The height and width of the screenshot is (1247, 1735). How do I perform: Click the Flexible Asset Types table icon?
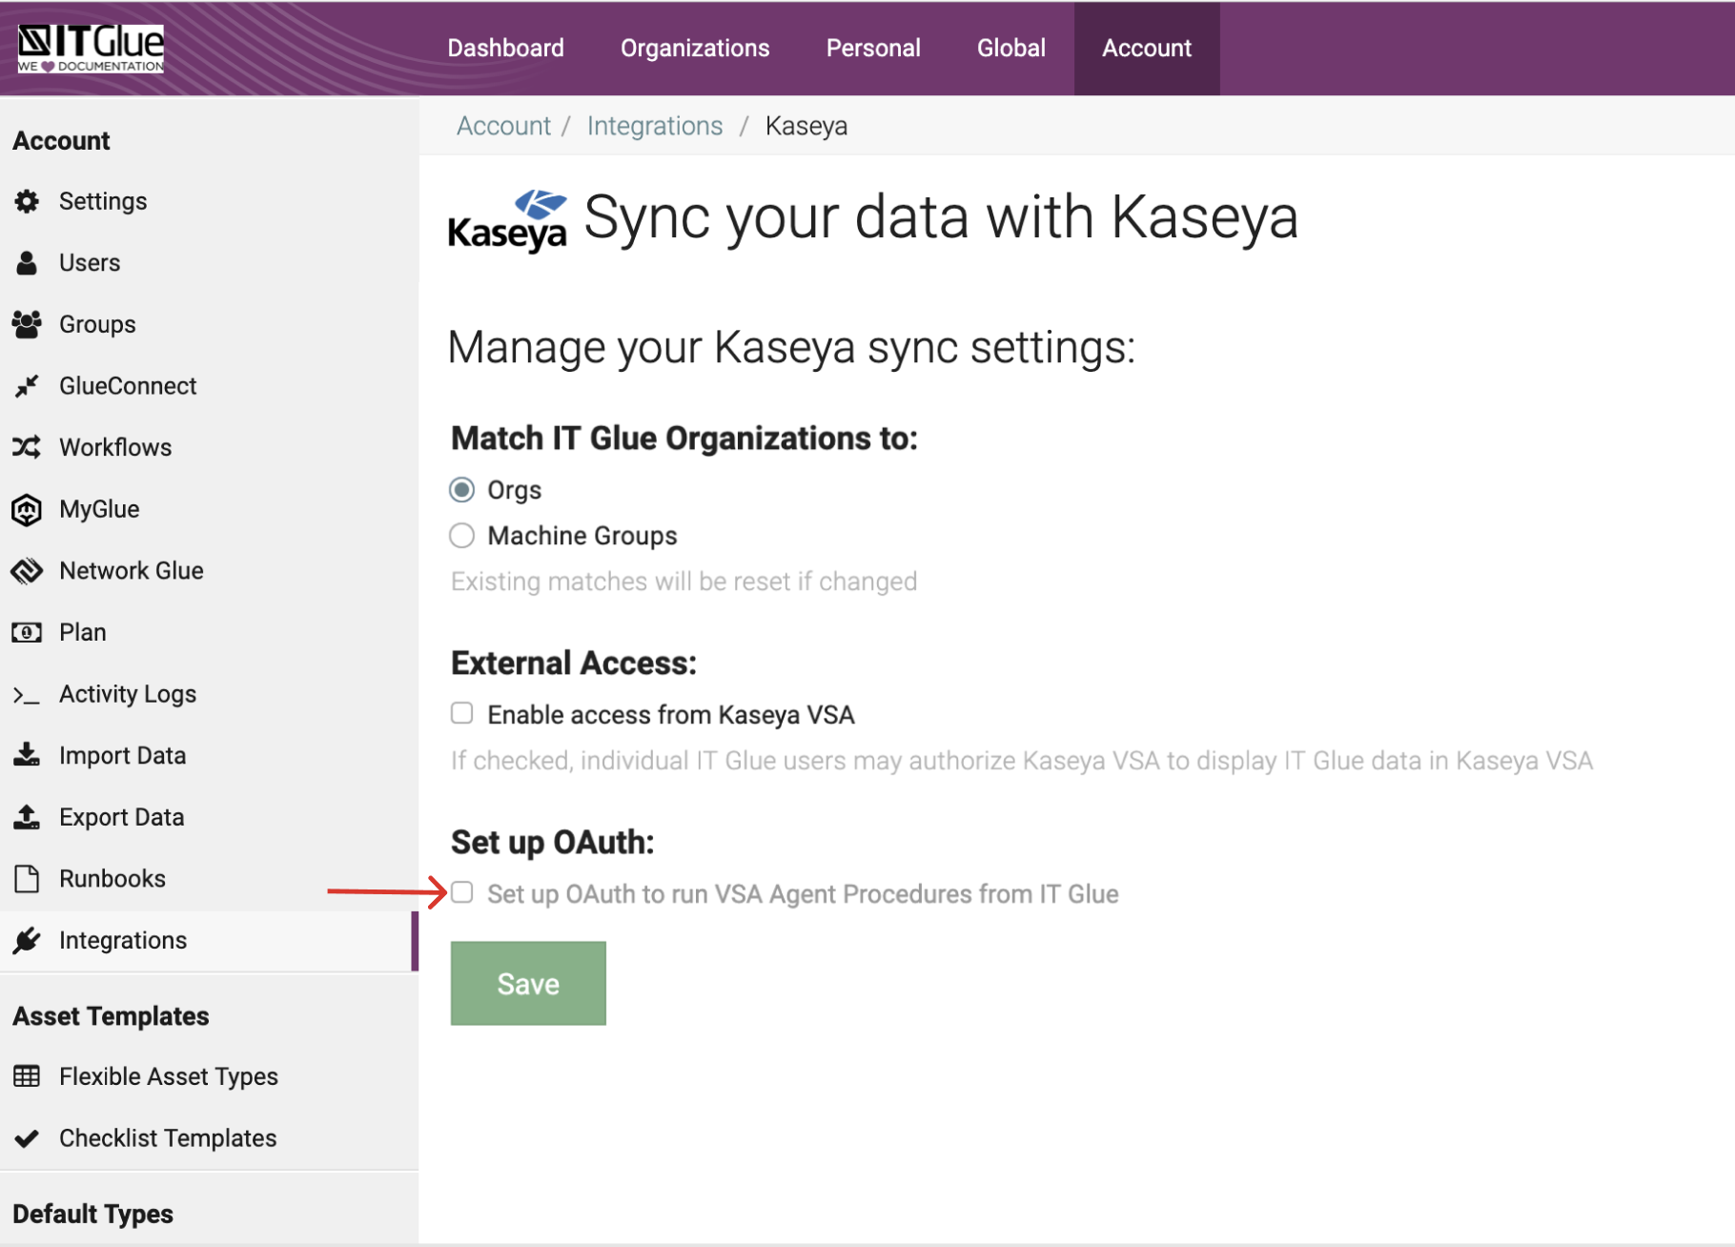point(27,1076)
